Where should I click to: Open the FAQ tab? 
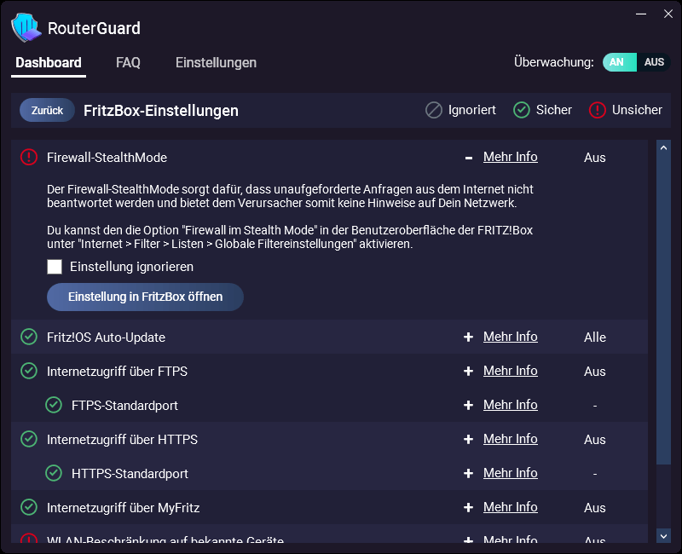128,63
